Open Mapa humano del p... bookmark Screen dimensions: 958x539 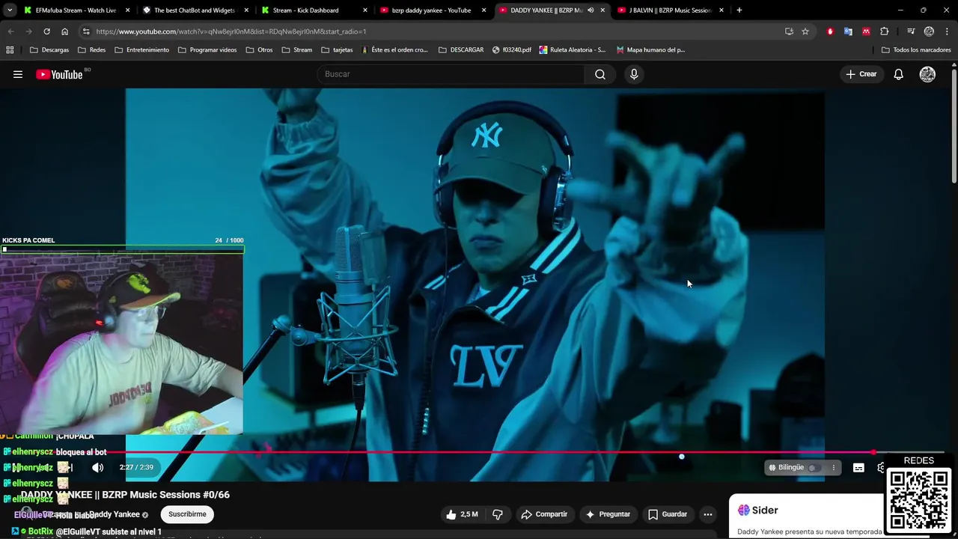[x=650, y=50]
